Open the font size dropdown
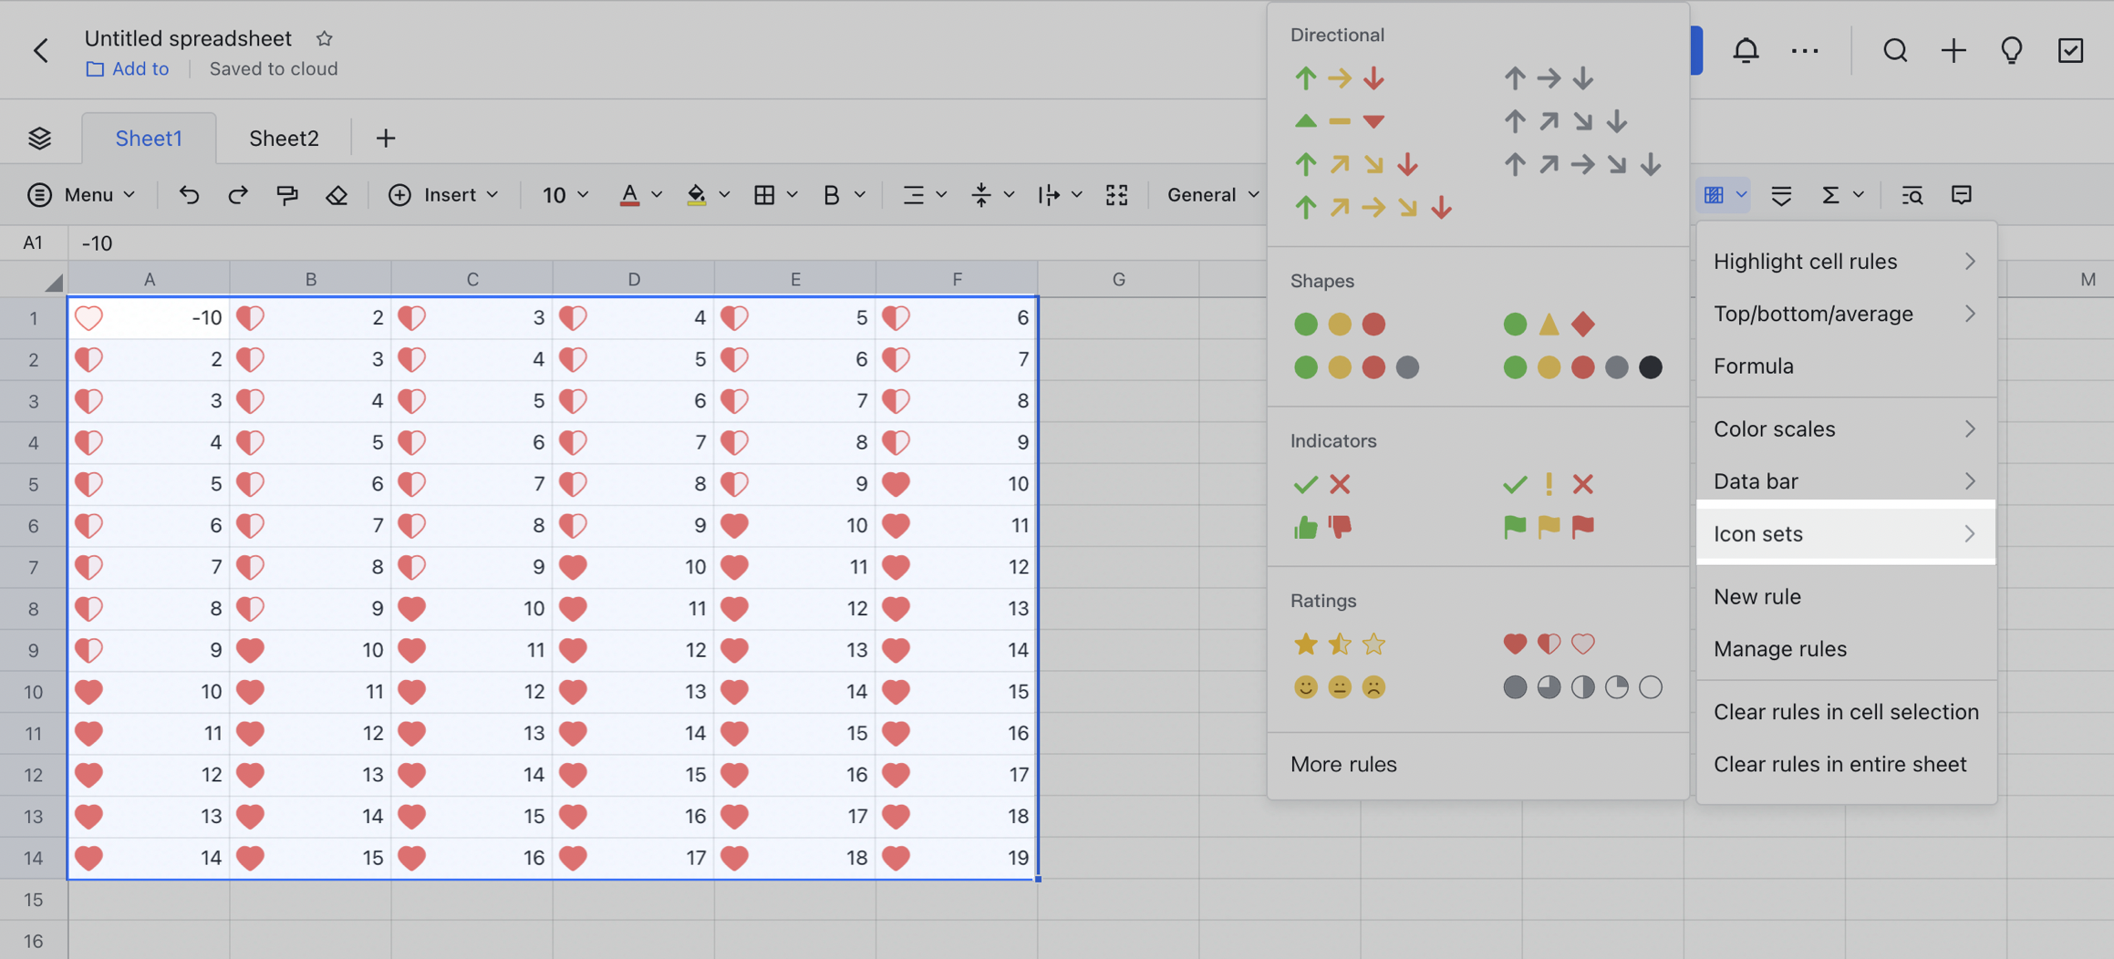The image size is (2114, 959). (564, 194)
